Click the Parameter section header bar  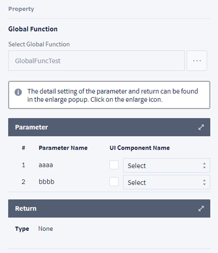[109, 127]
